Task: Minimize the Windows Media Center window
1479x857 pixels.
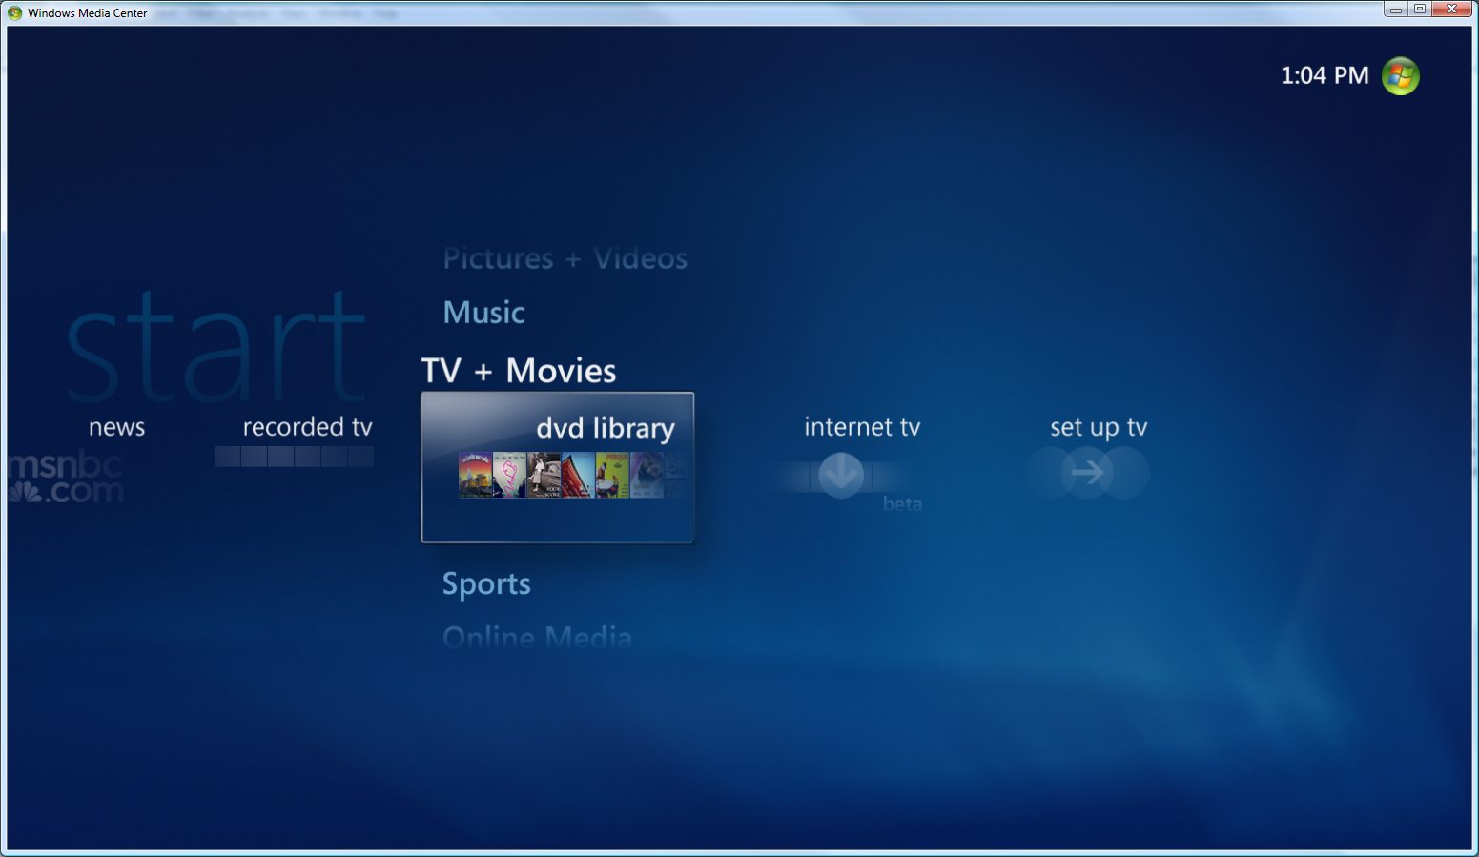Action: pyautogui.click(x=1396, y=10)
